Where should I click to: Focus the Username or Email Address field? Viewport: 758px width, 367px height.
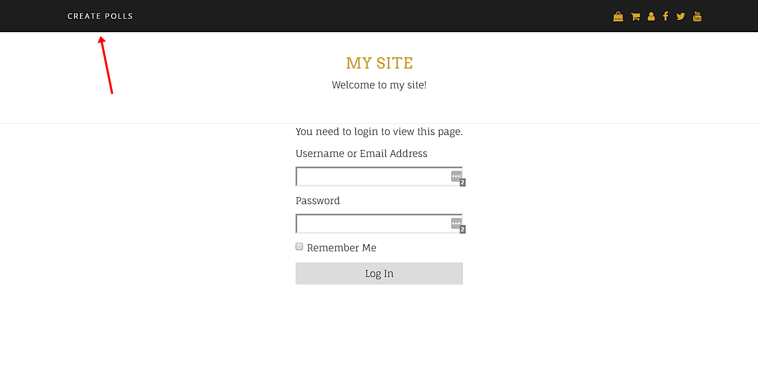tap(373, 177)
